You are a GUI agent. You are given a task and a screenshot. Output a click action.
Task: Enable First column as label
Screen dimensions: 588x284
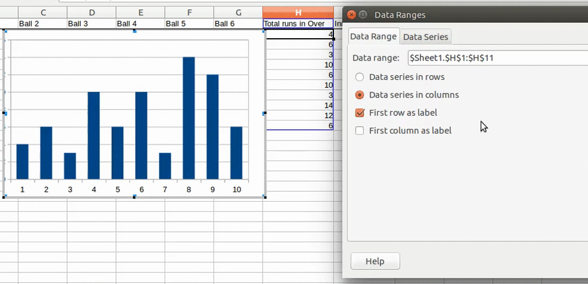coord(360,131)
